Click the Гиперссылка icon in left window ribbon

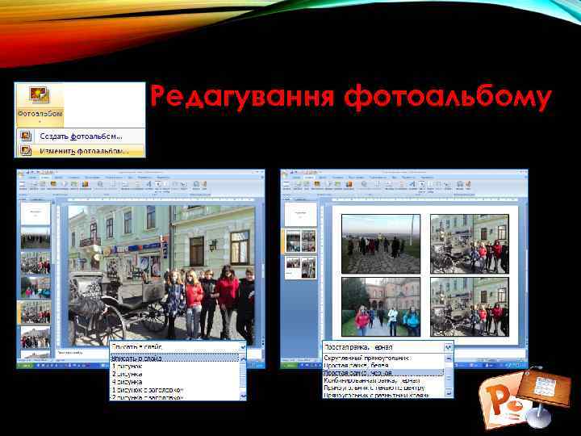[x=100, y=184]
